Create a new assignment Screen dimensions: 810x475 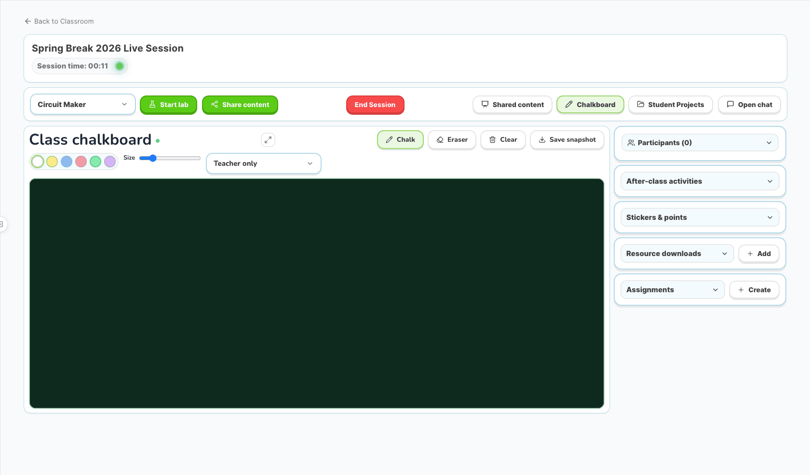[754, 290]
